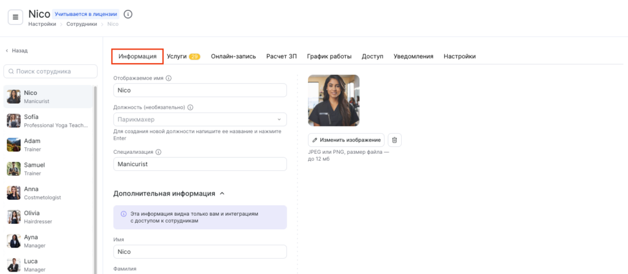628x274 pixels.
Task: Click Сотрудники in the breadcrumb
Action: point(82,24)
